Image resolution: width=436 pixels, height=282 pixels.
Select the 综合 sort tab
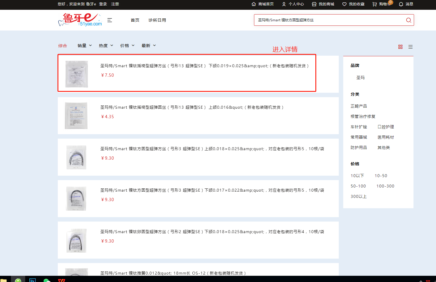63,46
